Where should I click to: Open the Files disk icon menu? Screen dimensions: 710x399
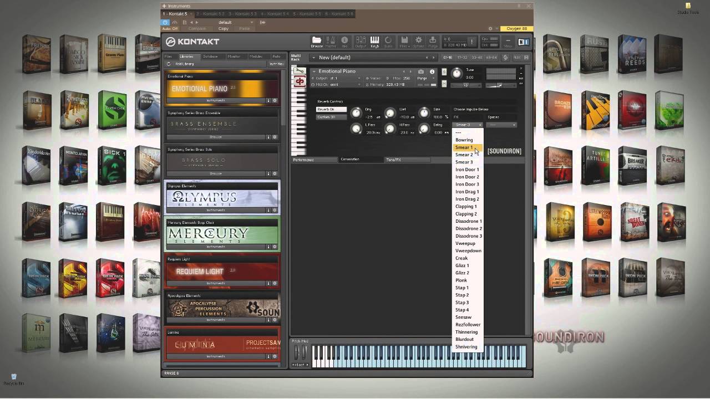[x=404, y=41]
